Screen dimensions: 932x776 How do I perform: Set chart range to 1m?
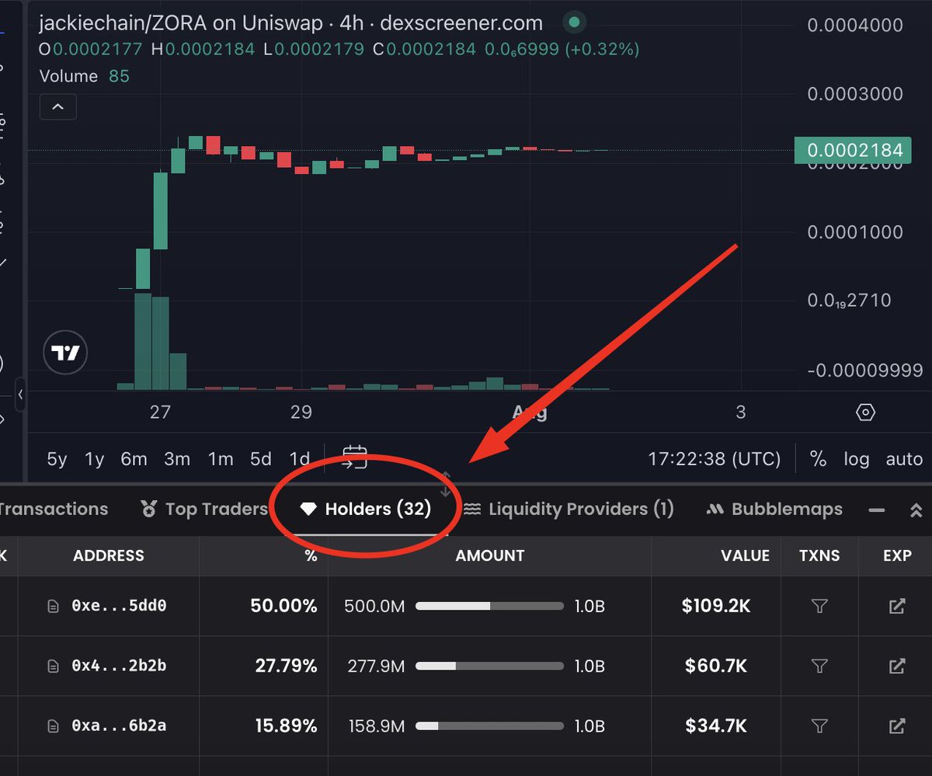221,459
